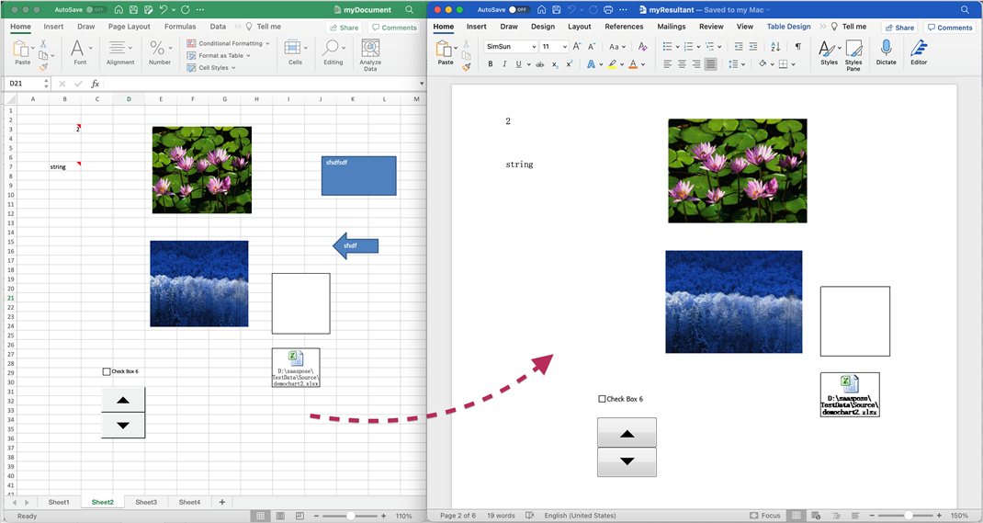Click the Share button in Excel
This screenshot has height=523, width=983.
coord(345,28)
